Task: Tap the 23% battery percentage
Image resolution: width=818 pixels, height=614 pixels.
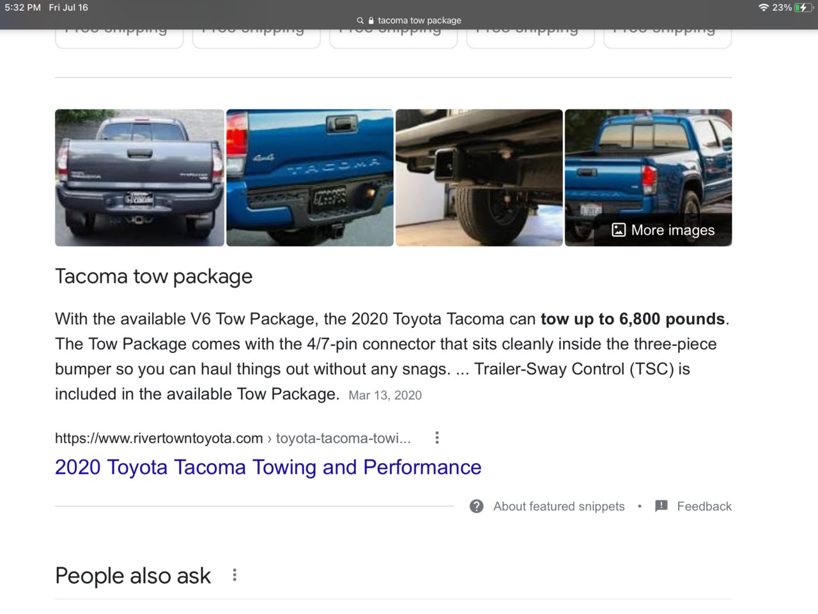Action: pyautogui.click(x=782, y=8)
